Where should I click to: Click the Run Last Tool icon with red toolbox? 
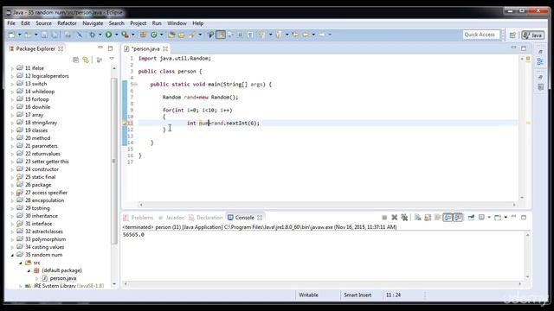[125, 35]
